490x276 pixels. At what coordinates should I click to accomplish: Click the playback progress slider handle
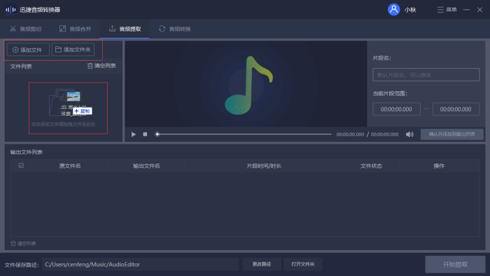(157, 134)
